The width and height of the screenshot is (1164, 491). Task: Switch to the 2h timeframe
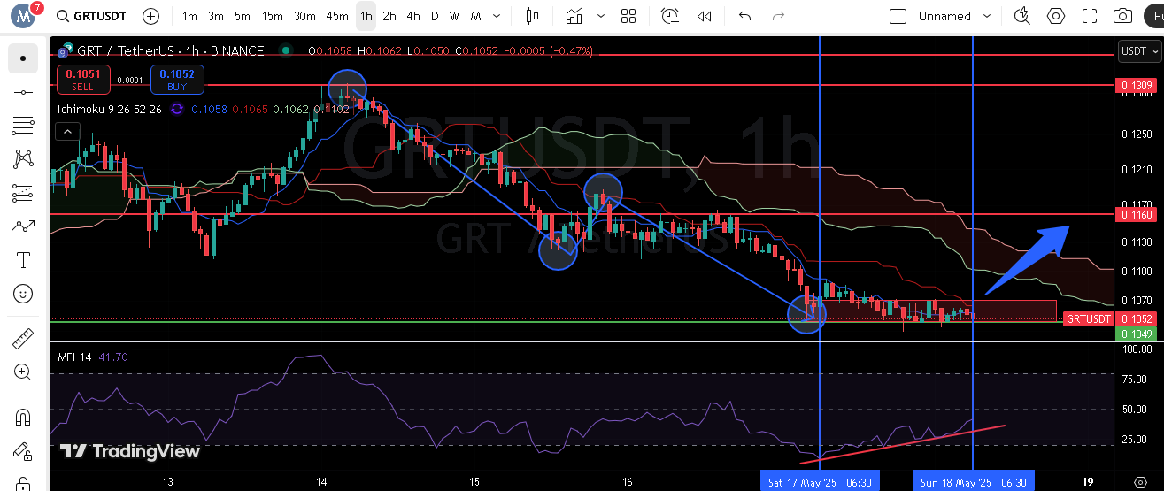[389, 16]
